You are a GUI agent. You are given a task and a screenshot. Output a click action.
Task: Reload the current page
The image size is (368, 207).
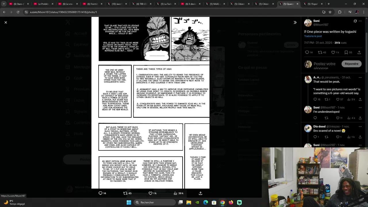pyautogui.click(x=18, y=12)
